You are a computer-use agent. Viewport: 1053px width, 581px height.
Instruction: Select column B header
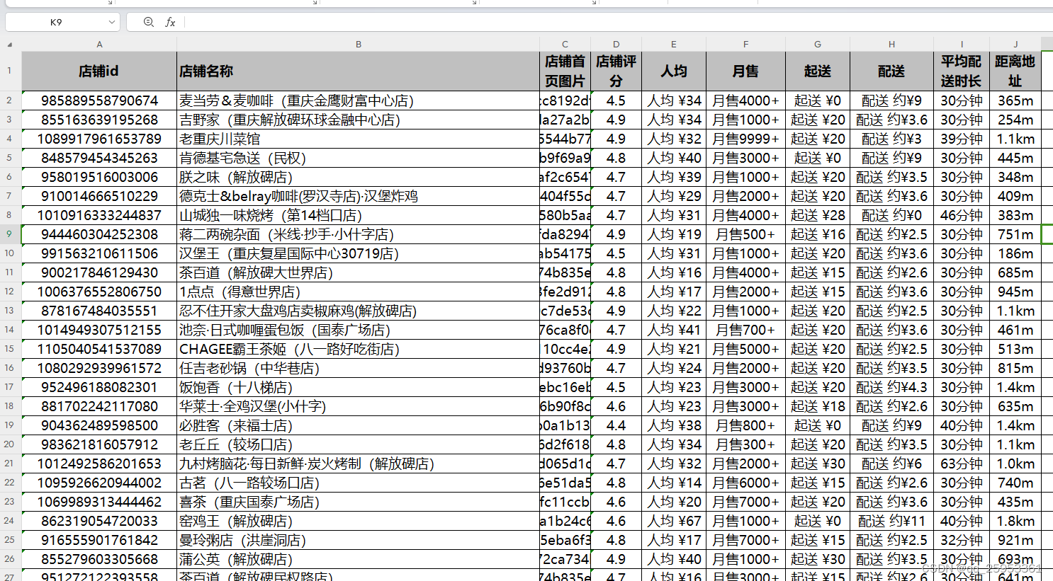point(359,44)
